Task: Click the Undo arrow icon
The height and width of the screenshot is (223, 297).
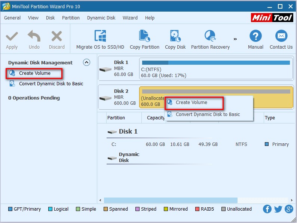Action: 34,36
